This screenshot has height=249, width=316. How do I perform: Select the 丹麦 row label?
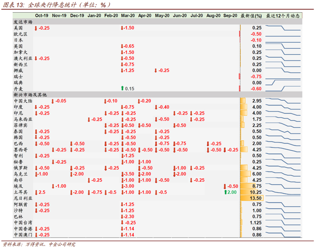18,89
